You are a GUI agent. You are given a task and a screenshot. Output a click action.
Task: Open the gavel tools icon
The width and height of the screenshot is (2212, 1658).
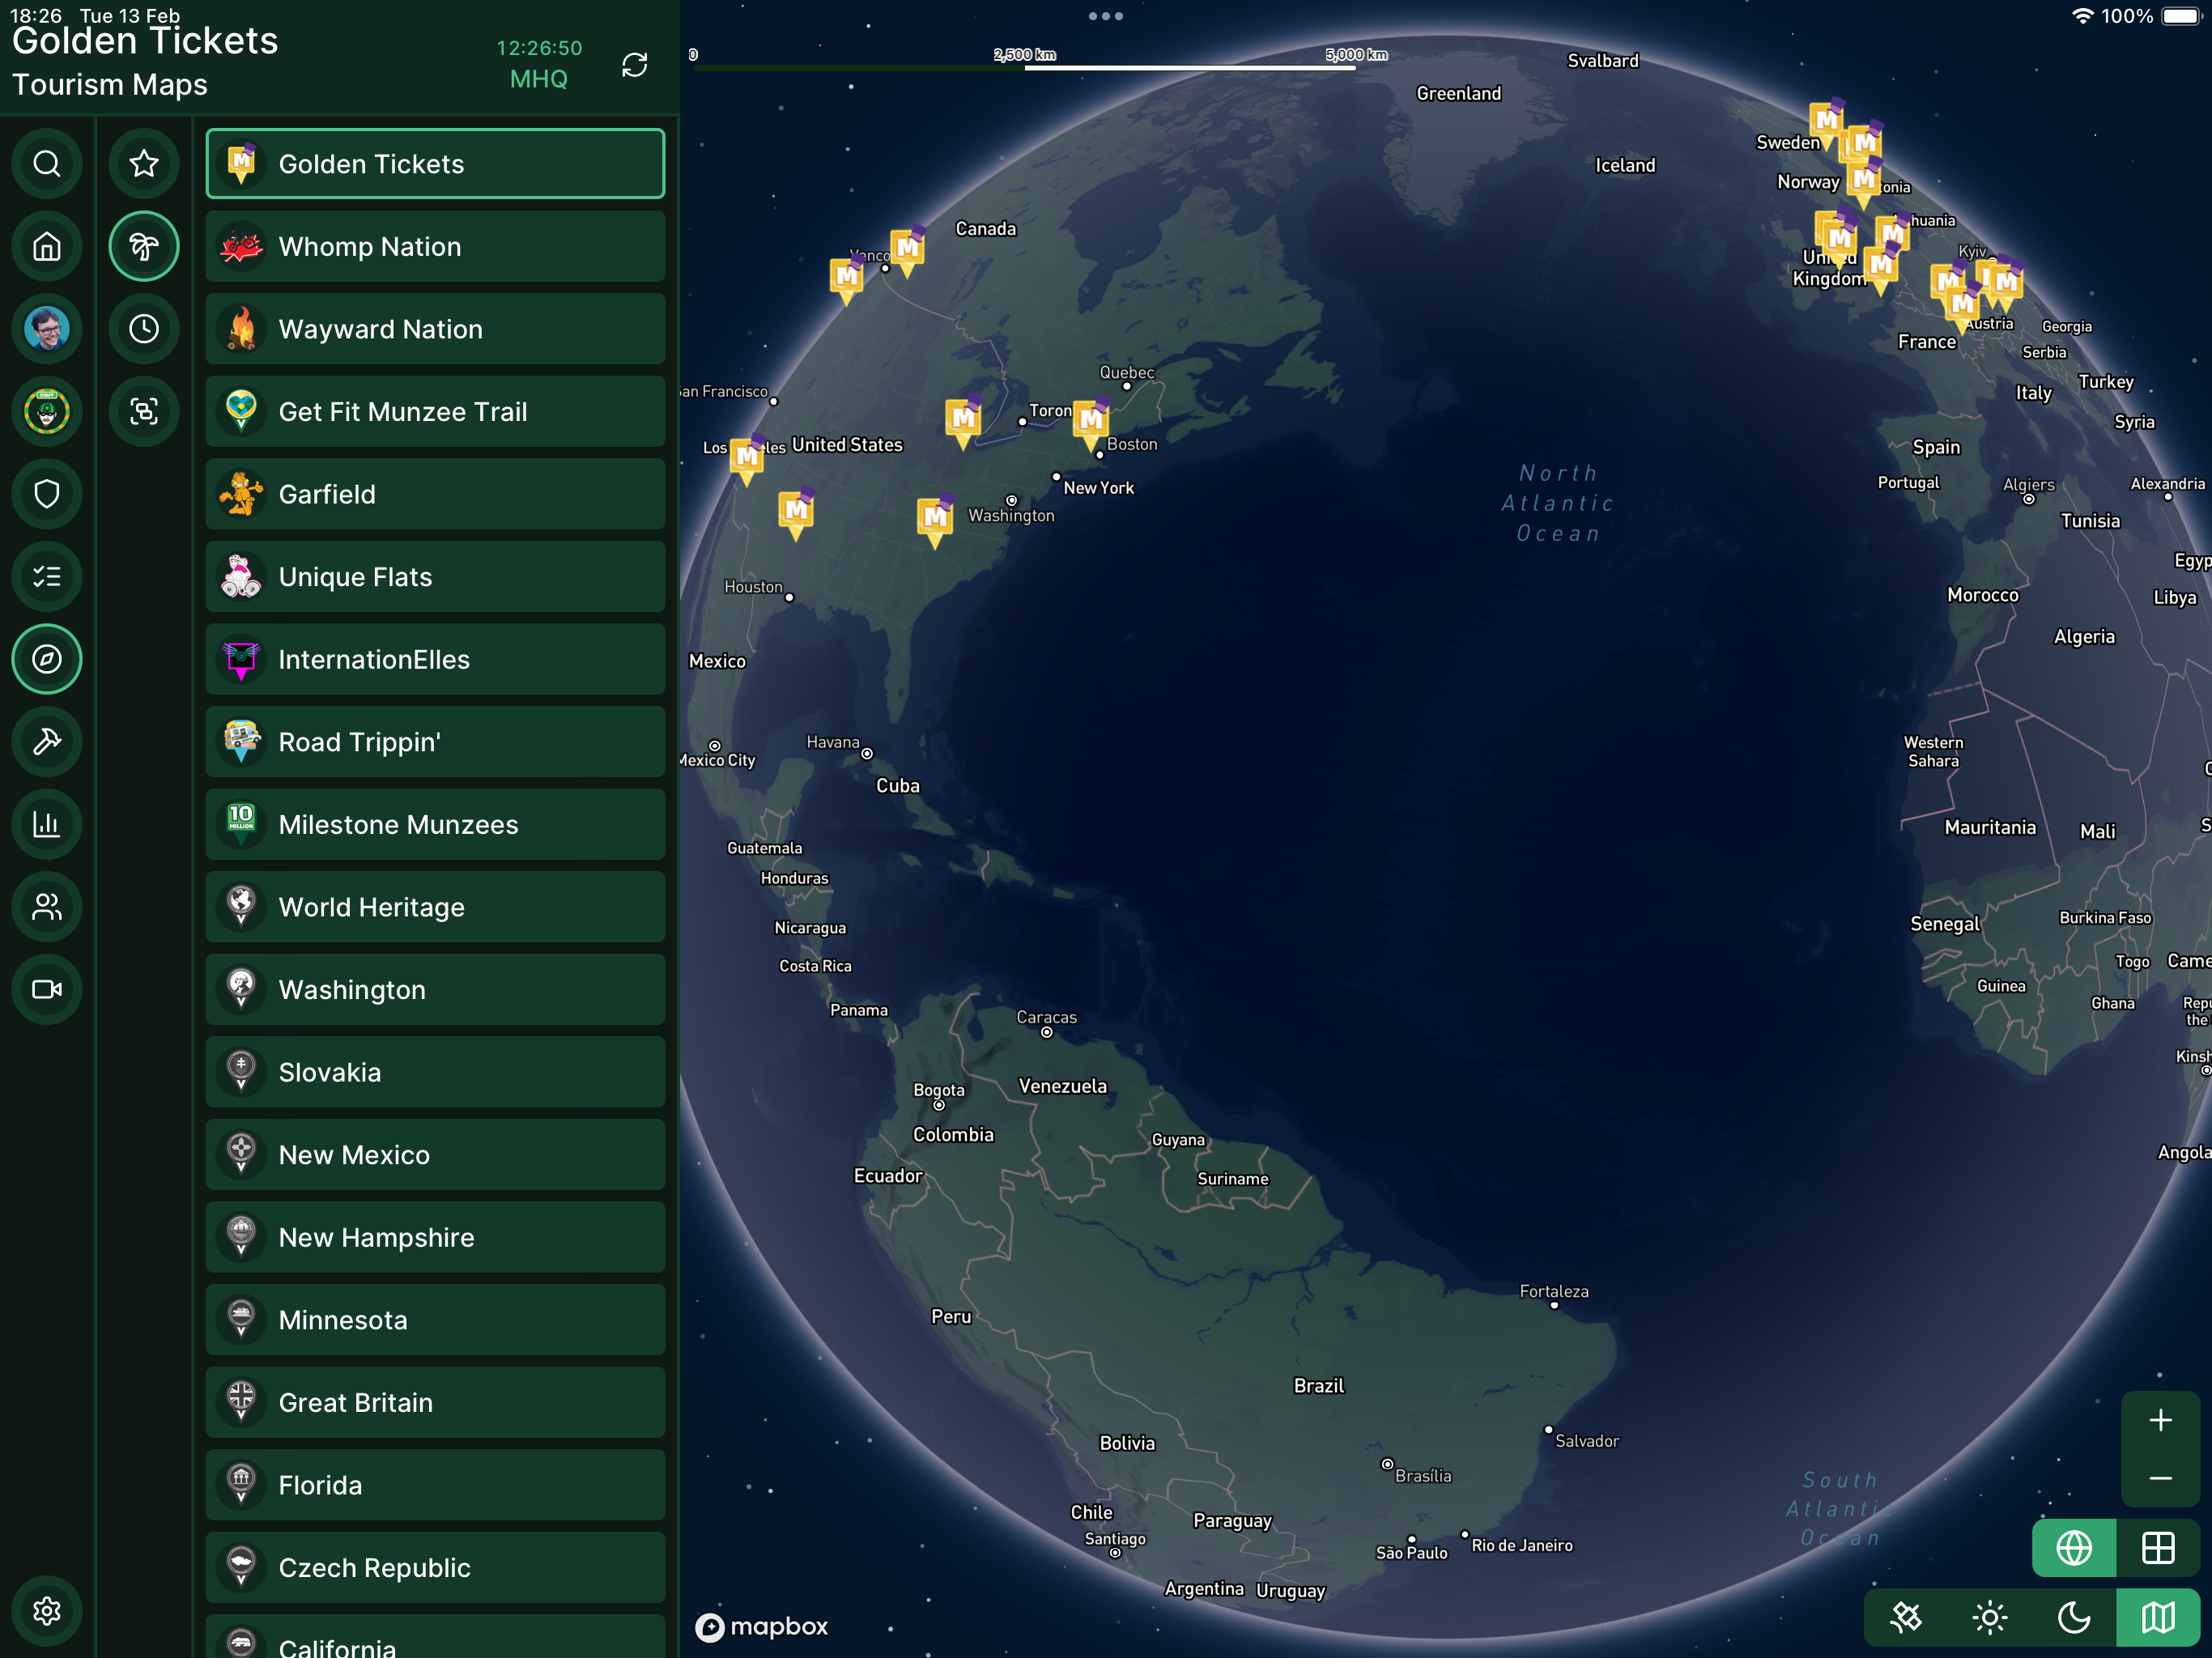click(x=47, y=741)
